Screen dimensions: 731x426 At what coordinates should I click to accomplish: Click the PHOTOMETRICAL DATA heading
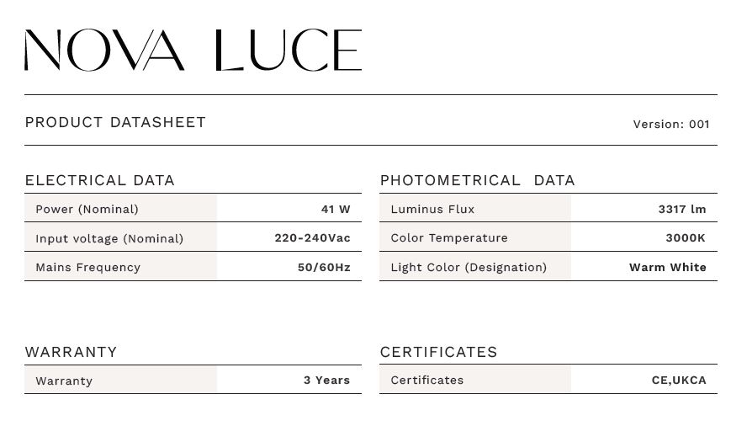click(x=478, y=180)
